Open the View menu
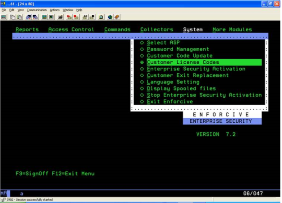Screen dimensions: 282x203 click(x=21, y=10)
